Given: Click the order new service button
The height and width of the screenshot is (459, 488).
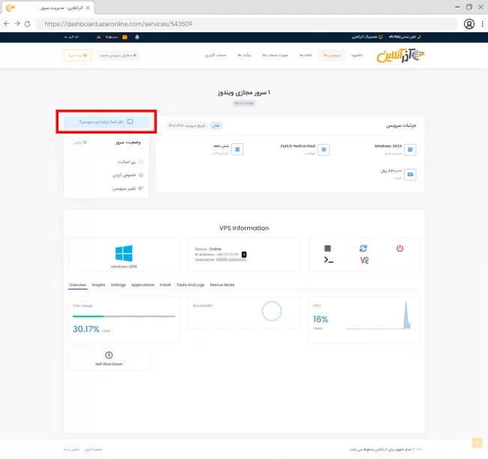Looking at the screenshot, I should (x=118, y=55).
